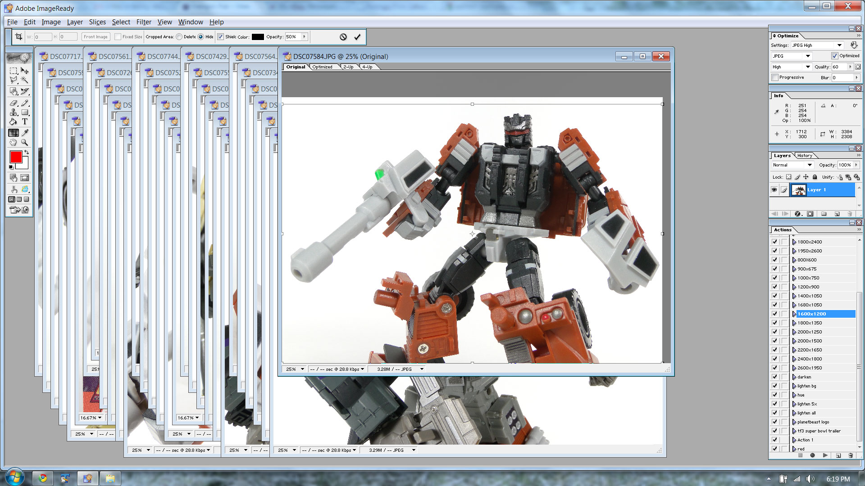This screenshot has width=865, height=486.
Task: Click the Front Image button
Action: [96, 37]
